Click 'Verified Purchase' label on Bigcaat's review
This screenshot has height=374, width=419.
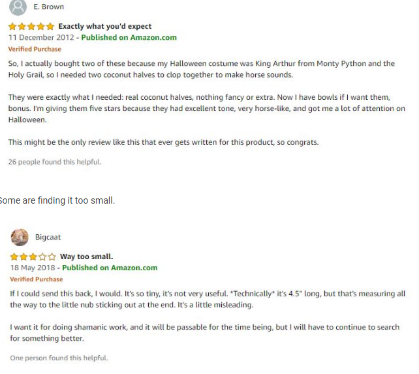pos(37,279)
